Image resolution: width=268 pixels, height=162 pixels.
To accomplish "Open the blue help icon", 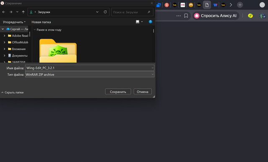I will [150, 22].
